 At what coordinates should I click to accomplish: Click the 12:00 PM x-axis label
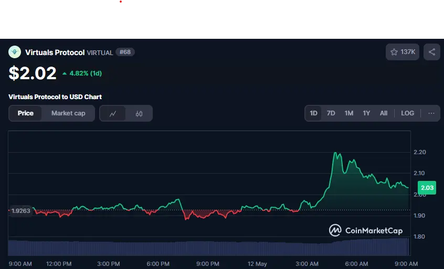[59, 264]
